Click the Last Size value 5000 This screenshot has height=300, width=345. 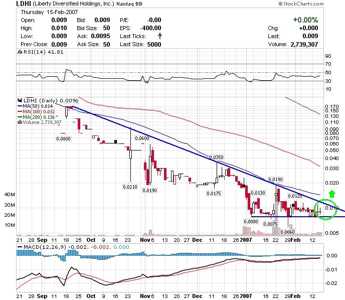pos(154,45)
